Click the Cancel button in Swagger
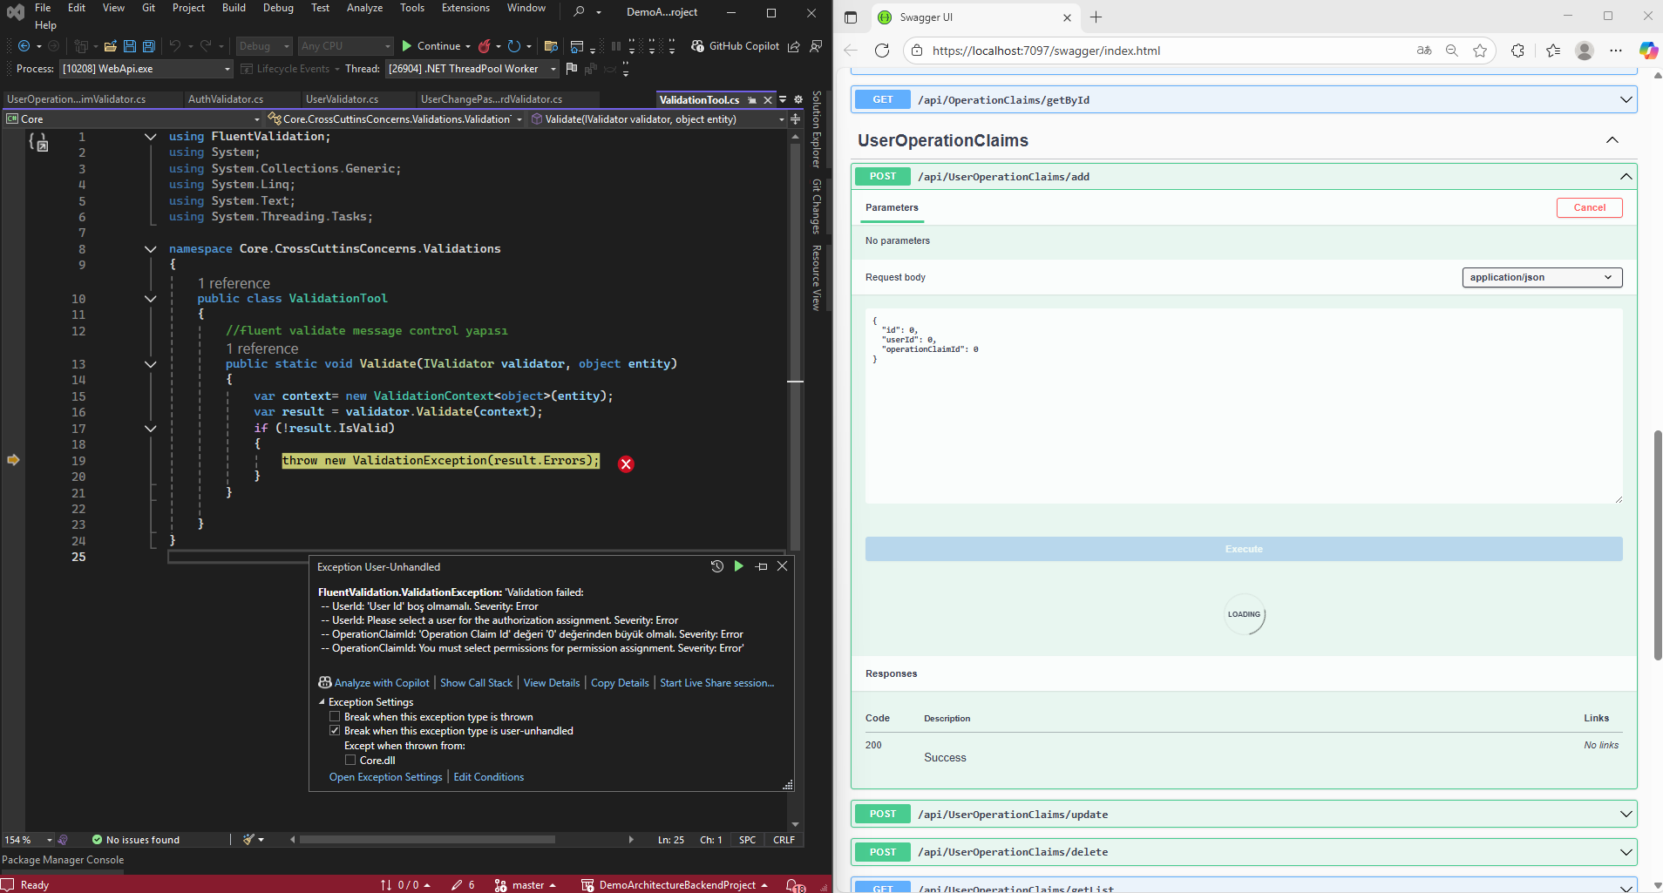The image size is (1663, 893). (x=1589, y=207)
